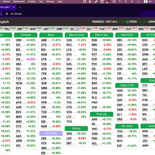
Task: Select LSS in the Đường column
Action: pos(76,138)
